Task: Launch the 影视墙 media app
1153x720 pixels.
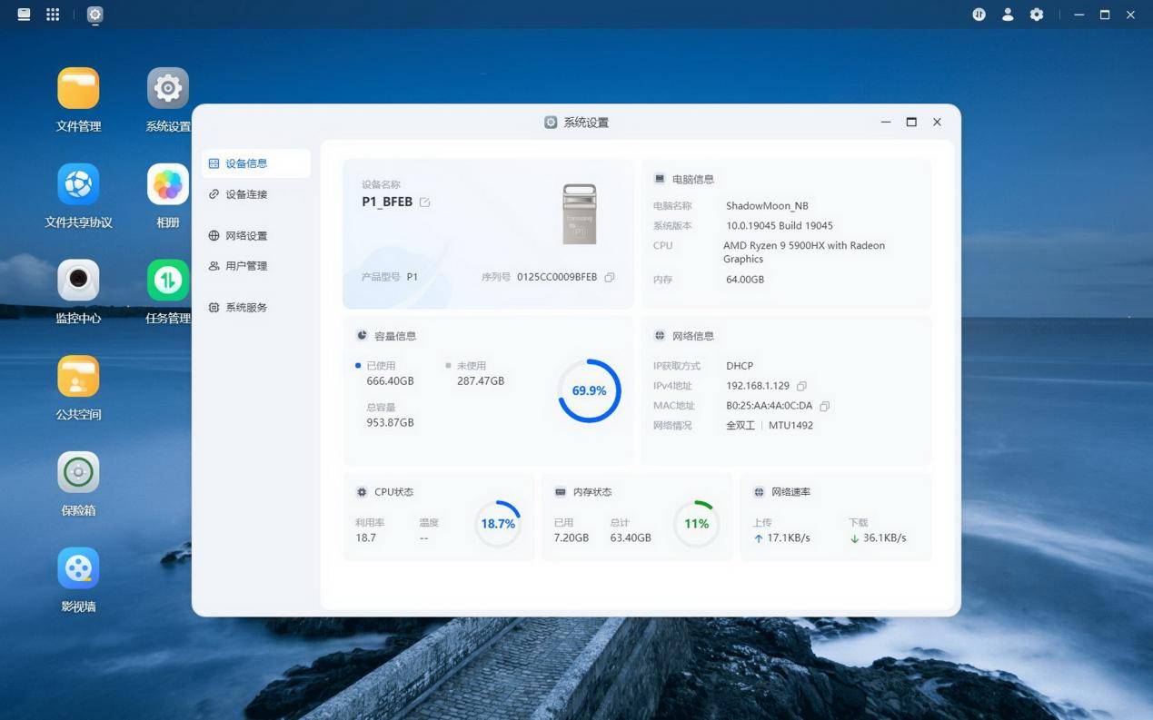Action: pyautogui.click(x=78, y=568)
